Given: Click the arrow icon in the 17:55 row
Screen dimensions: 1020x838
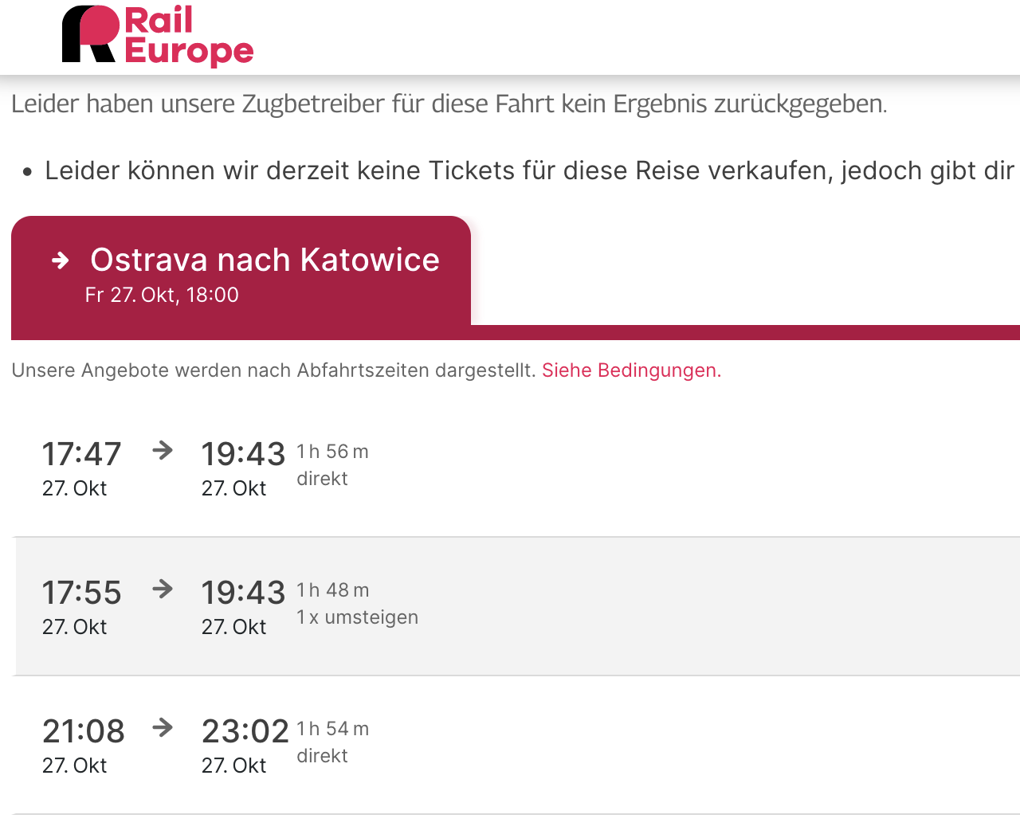Looking at the screenshot, I should coord(163,589).
